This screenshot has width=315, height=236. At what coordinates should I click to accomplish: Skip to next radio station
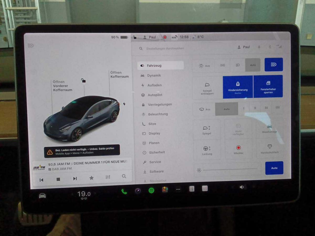[75, 179]
